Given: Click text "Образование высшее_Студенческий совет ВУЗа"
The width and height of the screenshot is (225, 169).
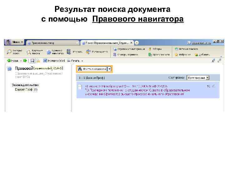Looking at the screenshot, I should tap(39, 75).
